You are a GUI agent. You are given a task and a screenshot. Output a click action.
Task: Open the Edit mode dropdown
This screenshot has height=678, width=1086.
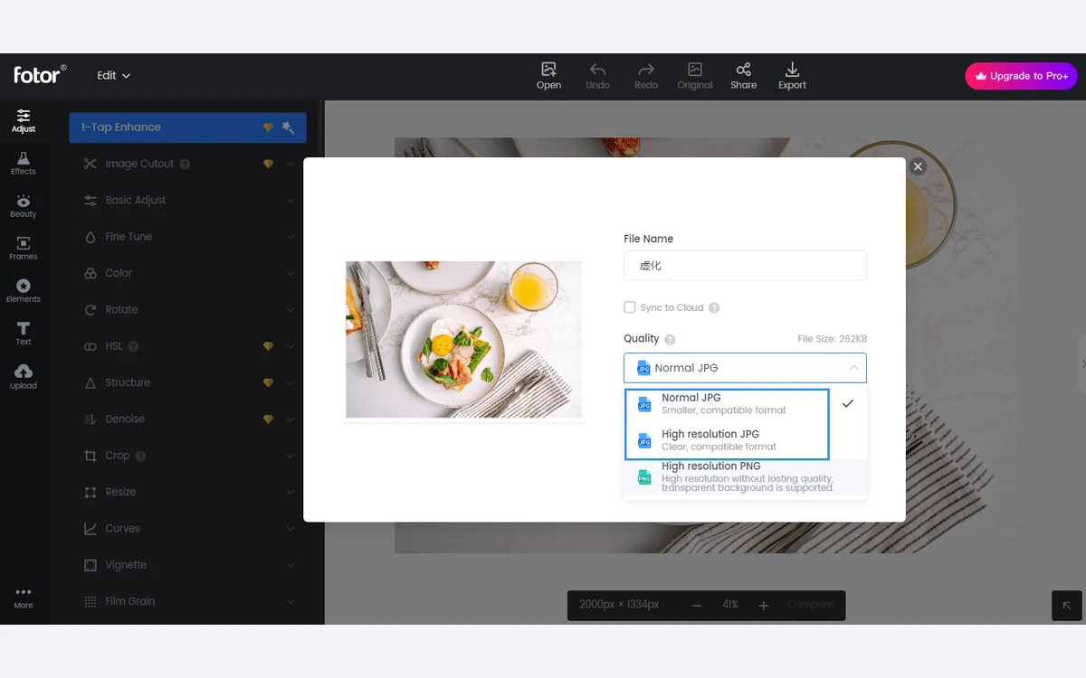[x=114, y=76]
